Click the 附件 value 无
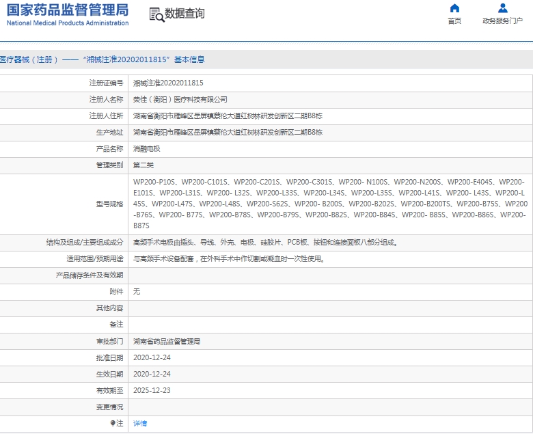Image resolution: width=533 pixels, height=436 pixels. 137,292
